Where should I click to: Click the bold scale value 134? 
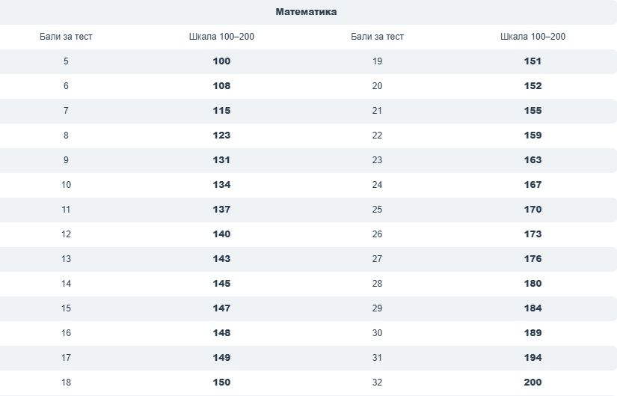point(221,185)
